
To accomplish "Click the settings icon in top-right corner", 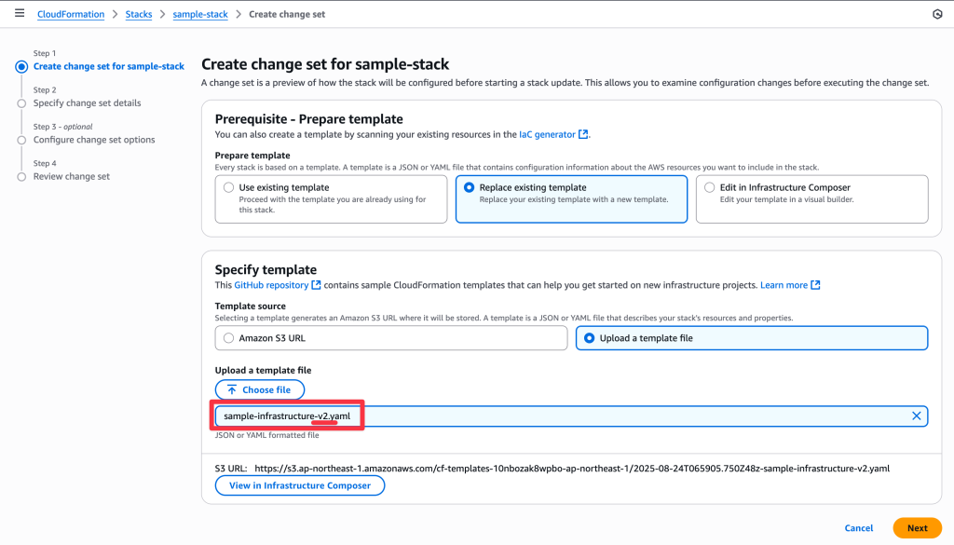I will point(937,14).
